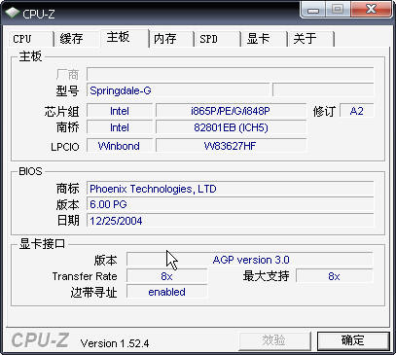
Task: Click the 日期 BIOS date label
Action: (68, 221)
